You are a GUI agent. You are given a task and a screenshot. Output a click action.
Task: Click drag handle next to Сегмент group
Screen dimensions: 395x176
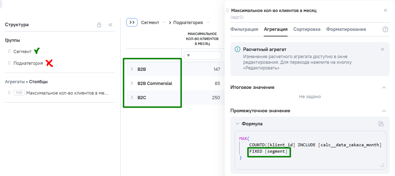tap(9, 51)
